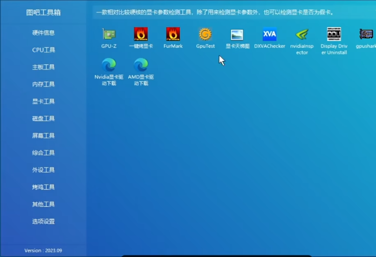Switch to 硬件信息 category
The image size is (376, 257).
coord(43,33)
